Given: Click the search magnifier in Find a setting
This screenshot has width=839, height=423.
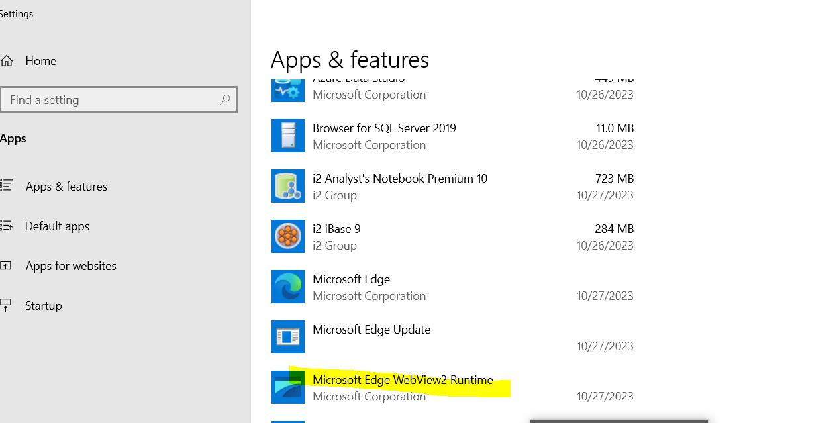Looking at the screenshot, I should [x=224, y=99].
